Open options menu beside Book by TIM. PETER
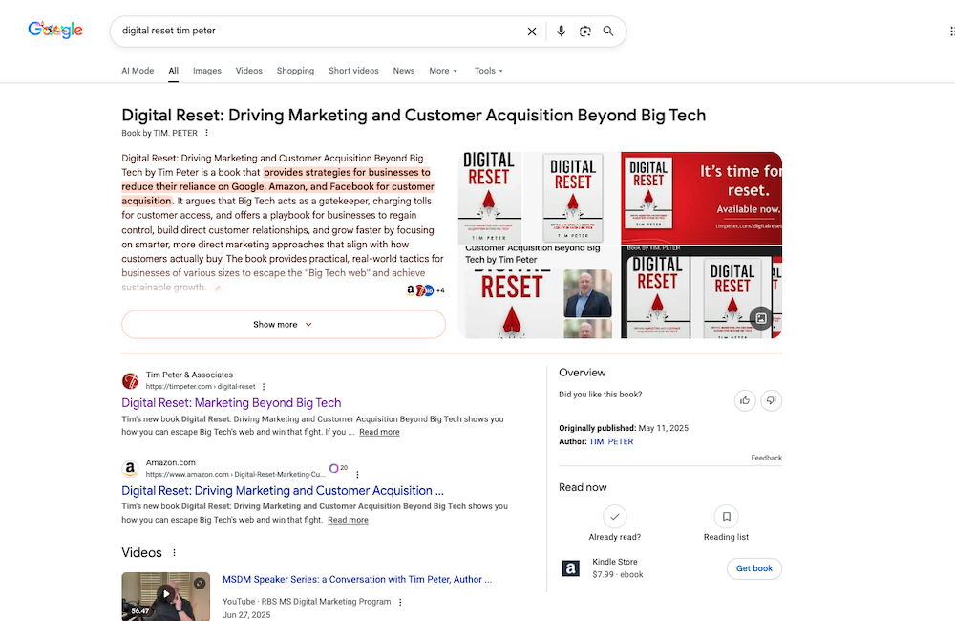 coord(206,133)
